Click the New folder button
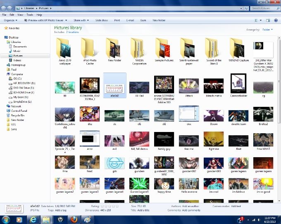The image size is (281, 224). pyautogui.click(x=159, y=20)
